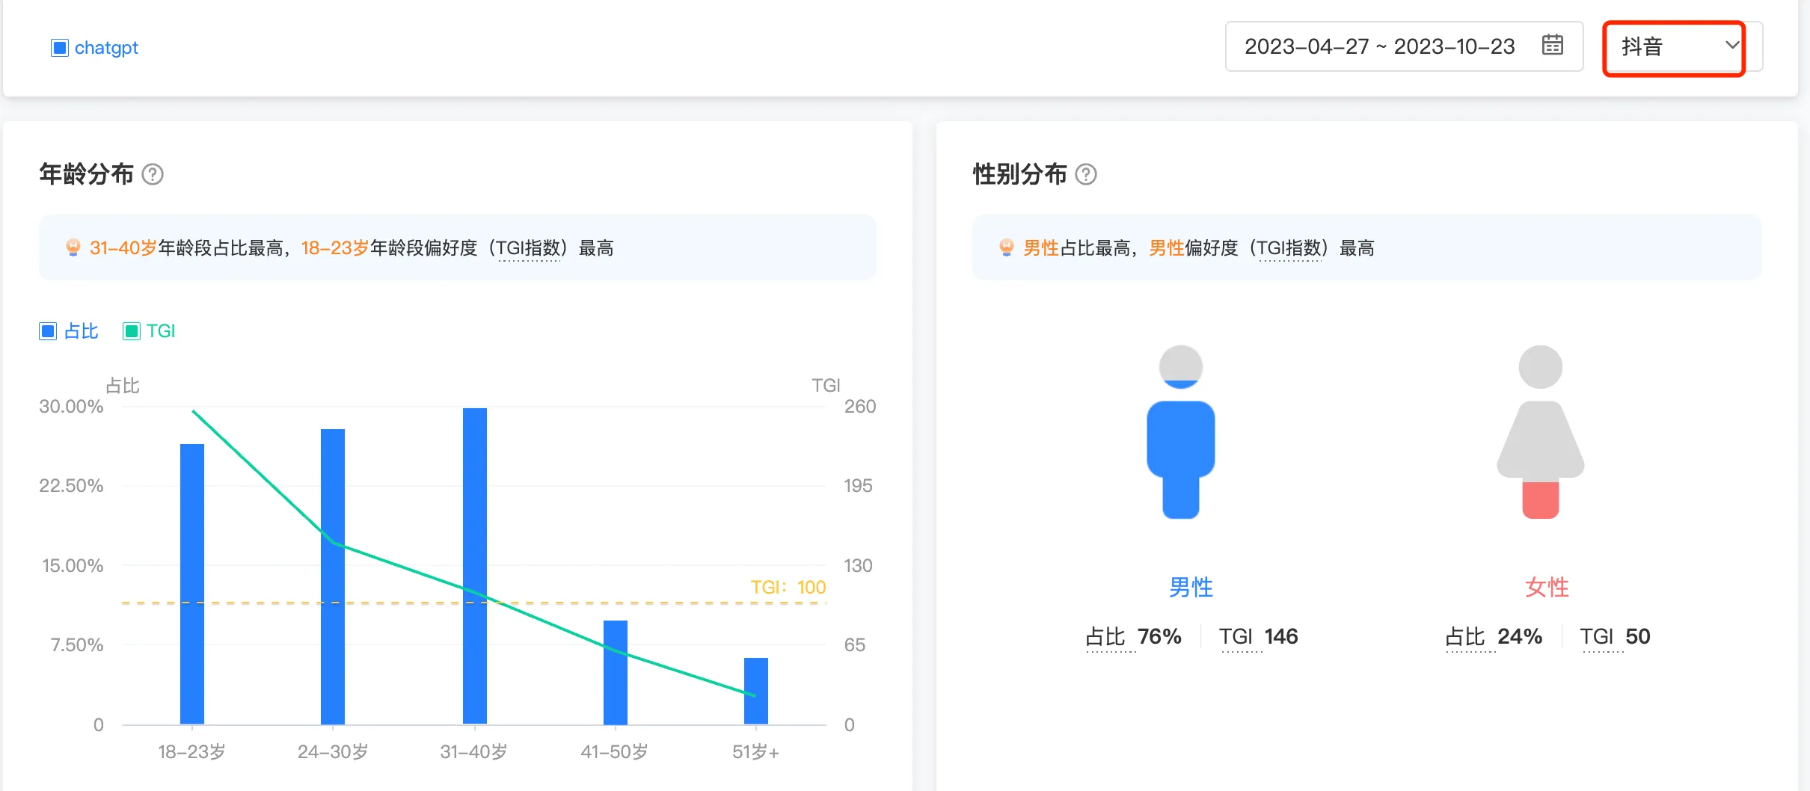Open the date range picker field
1810x791 pixels.
[x=1379, y=46]
